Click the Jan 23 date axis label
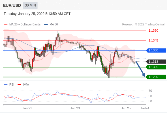 pyautogui.click(x=75, y=108)
